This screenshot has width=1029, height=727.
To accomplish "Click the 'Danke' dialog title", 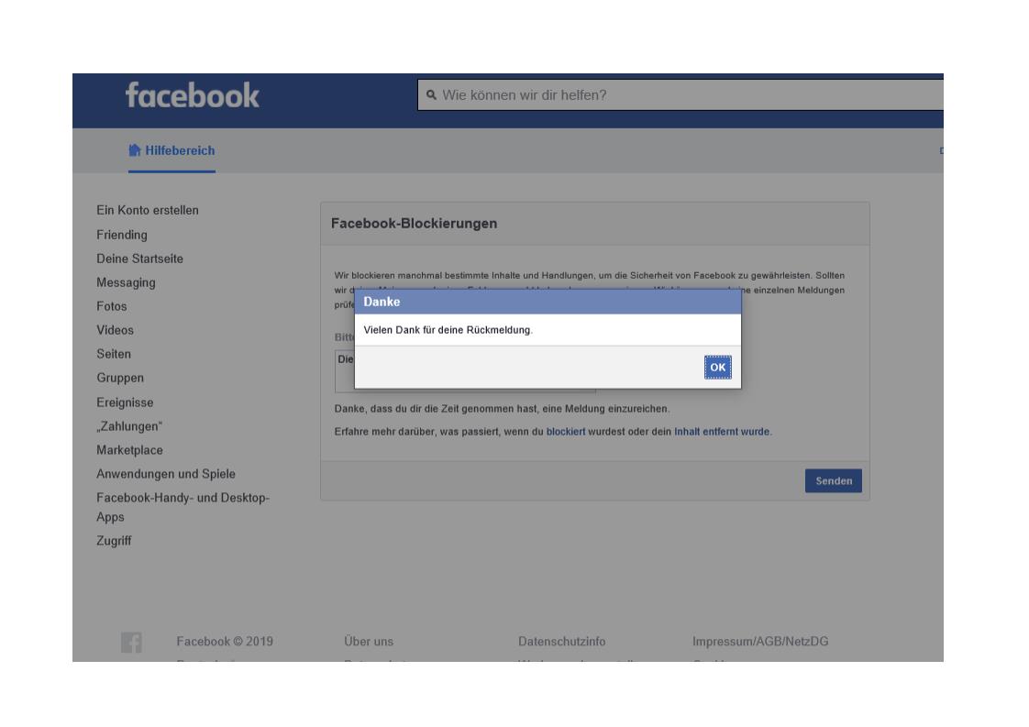I will [x=382, y=302].
